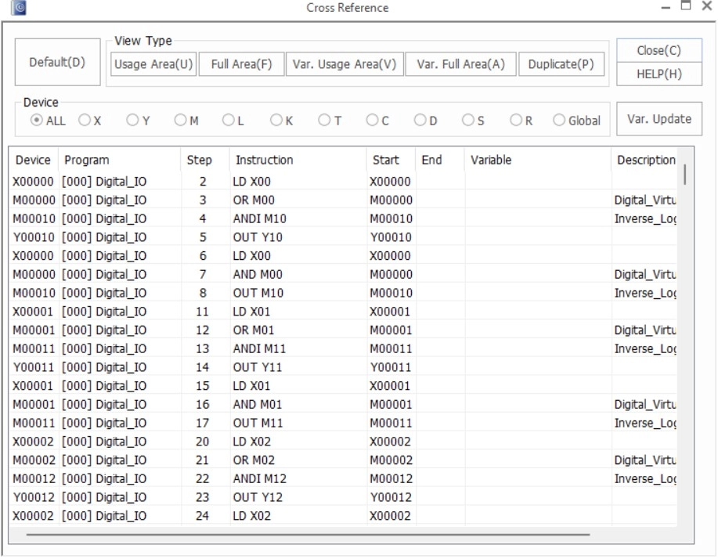The width and height of the screenshot is (718, 559).
Task: Switch view to Usage Area(U)
Action: [x=153, y=64]
